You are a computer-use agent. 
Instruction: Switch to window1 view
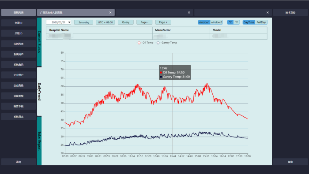(204, 22)
